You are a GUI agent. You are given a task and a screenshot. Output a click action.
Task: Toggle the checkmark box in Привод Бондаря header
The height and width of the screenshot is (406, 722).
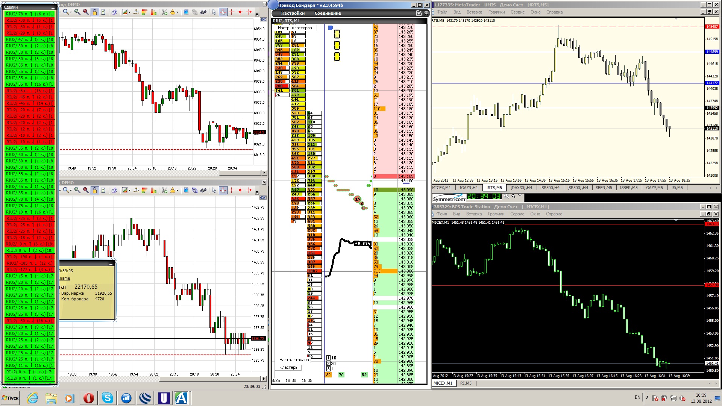pos(419,13)
